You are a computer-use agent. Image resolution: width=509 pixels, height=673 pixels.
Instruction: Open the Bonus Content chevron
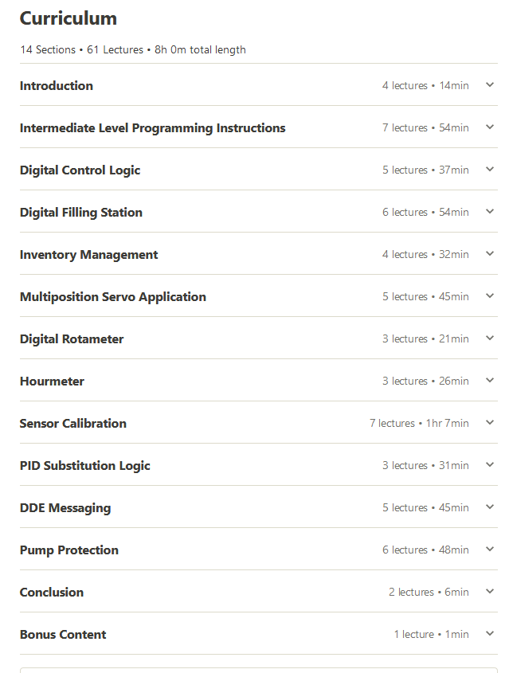[x=490, y=634]
